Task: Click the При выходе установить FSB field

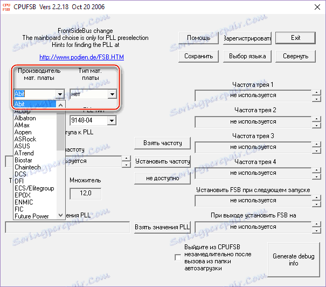Action: (253, 227)
